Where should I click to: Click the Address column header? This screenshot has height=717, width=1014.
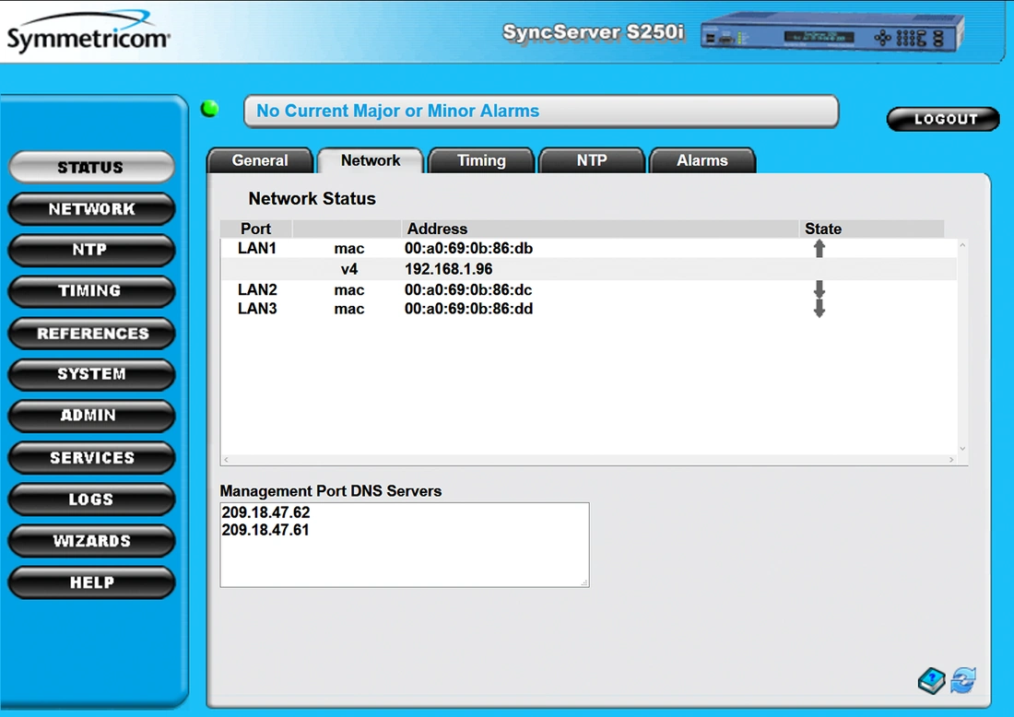tap(599, 229)
